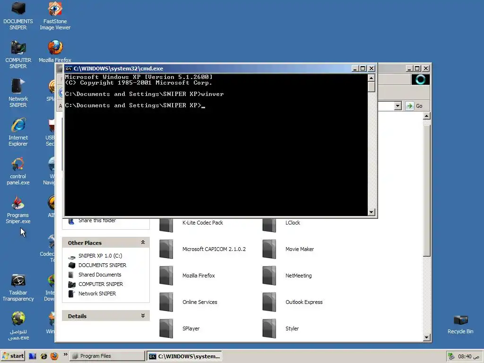
Task: Click cmd window scroll down arrow
Action: pyautogui.click(x=372, y=212)
